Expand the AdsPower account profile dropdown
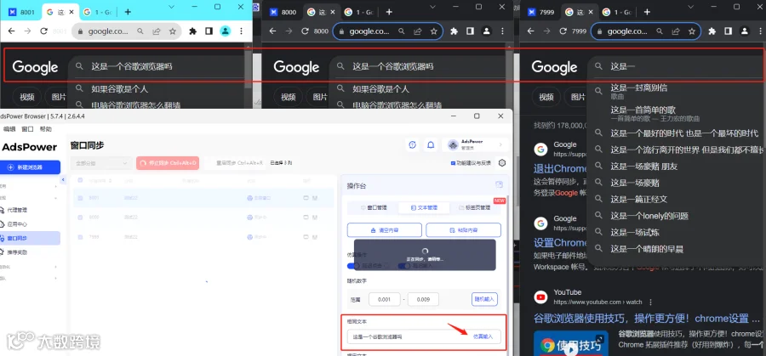This screenshot has height=356, width=766. coord(475,144)
